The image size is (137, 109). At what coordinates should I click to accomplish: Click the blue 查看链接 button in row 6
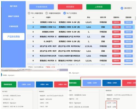pyautogui.click(x=129, y=46)
